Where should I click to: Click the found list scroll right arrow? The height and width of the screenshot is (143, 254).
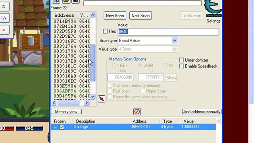(87, 102)
